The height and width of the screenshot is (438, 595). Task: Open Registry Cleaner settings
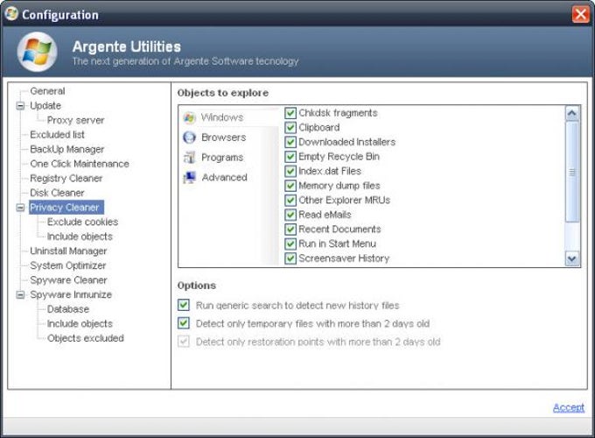[66, 178]
